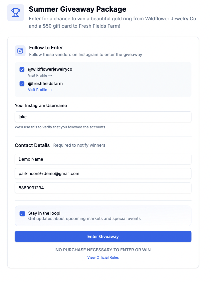Click the Contact Details heading

click(32, 145)
